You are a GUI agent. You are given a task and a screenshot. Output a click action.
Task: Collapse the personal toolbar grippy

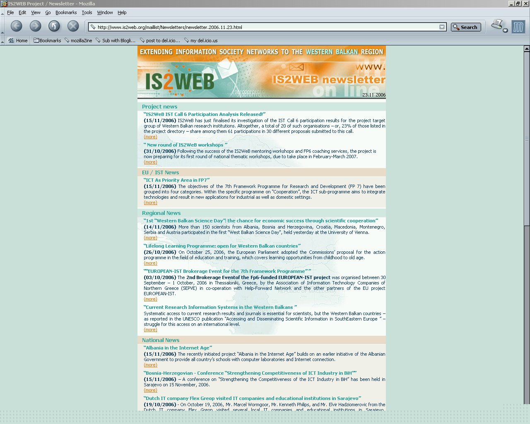pos(2,41)
